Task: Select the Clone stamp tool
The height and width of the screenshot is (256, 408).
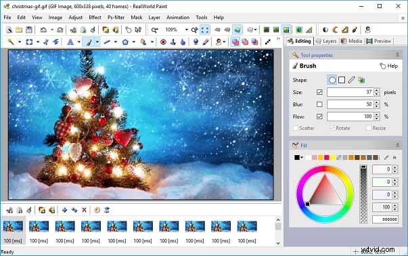Action: [x=173, y=42]
